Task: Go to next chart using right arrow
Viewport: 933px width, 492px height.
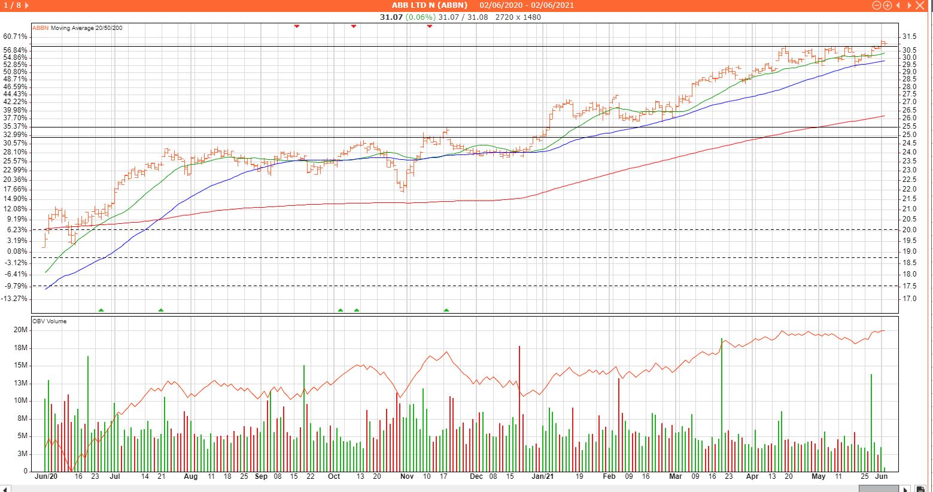Action: click(908, 5)
